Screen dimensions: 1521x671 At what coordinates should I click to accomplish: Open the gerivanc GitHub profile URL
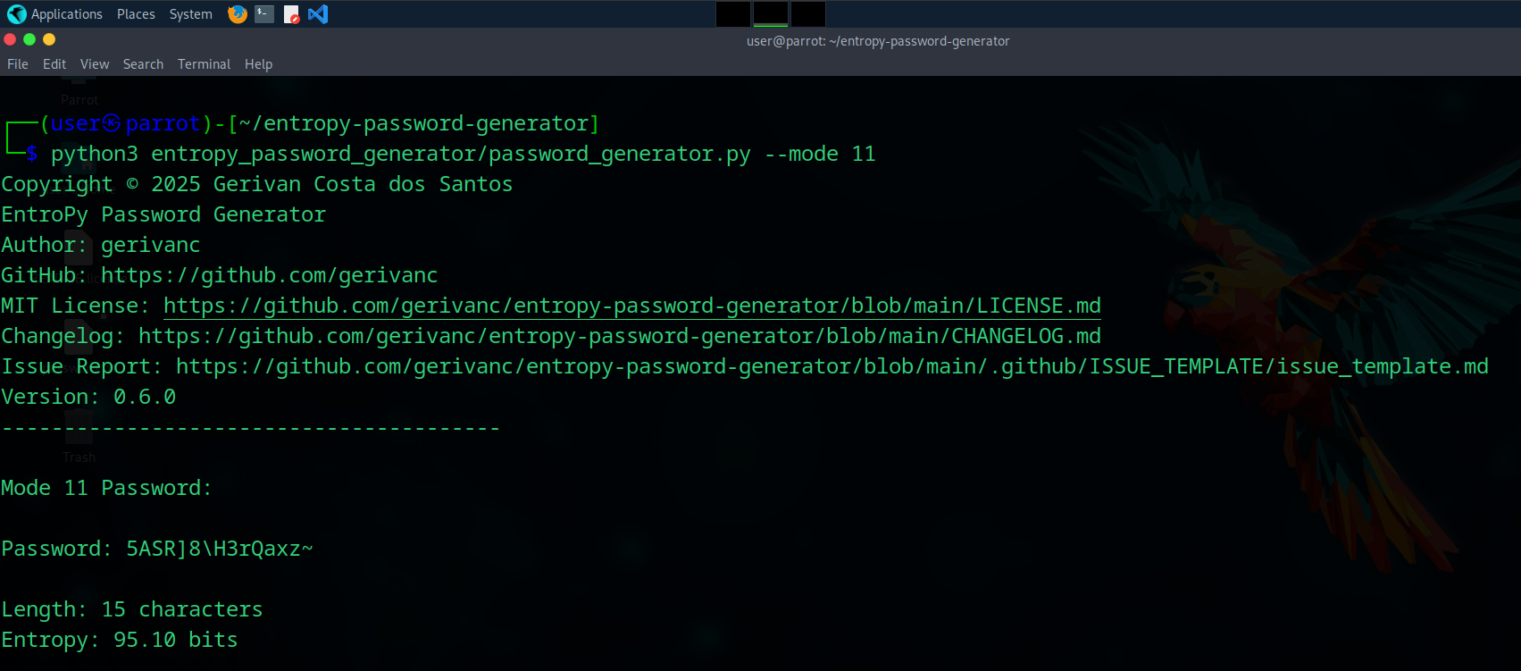(x=269, y=275)
